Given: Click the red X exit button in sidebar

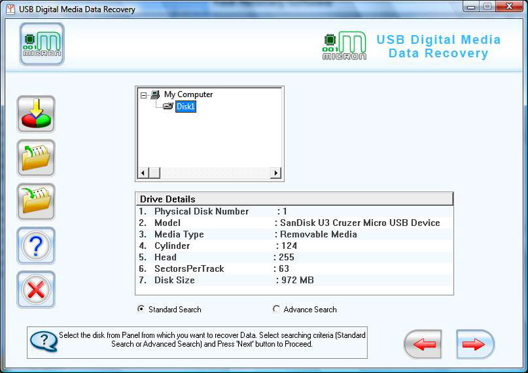Looking at the screenshot, I should (36, 289).
